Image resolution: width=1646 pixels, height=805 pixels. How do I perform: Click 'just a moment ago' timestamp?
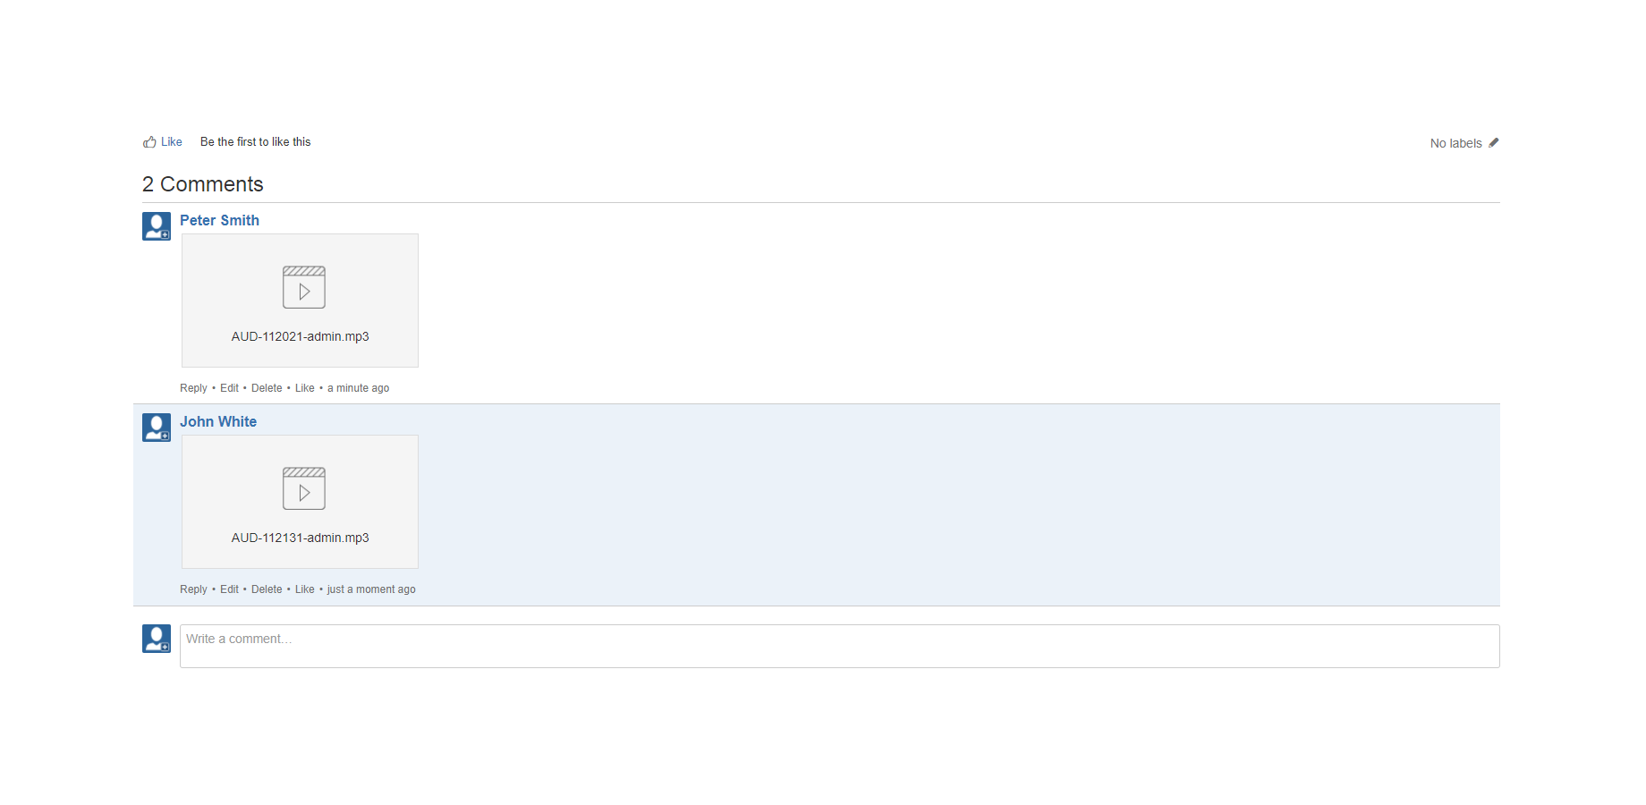click(x=371, y=589)
